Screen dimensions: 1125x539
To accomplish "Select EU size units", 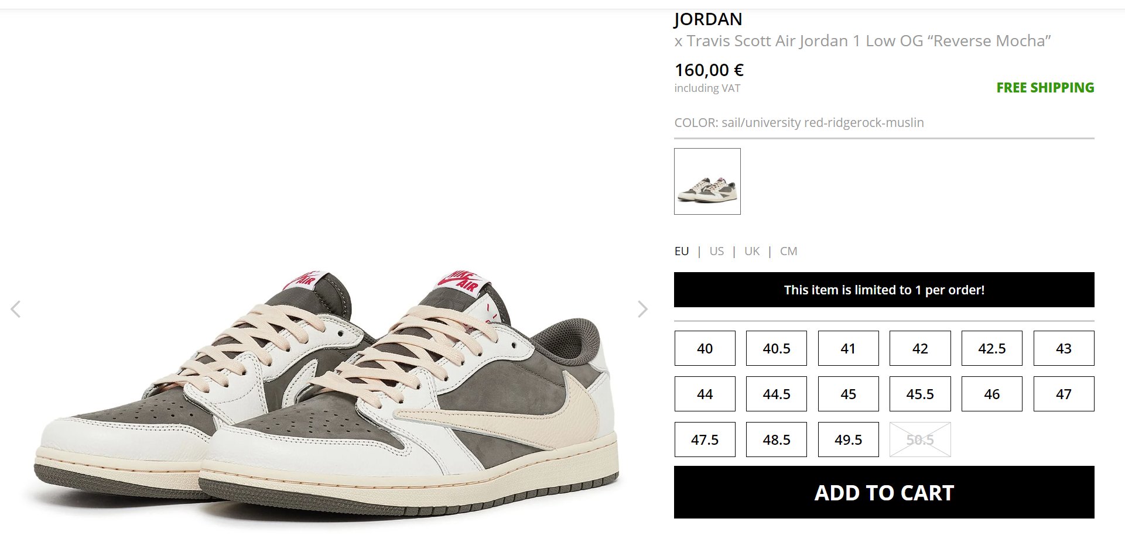I will 681,251.
